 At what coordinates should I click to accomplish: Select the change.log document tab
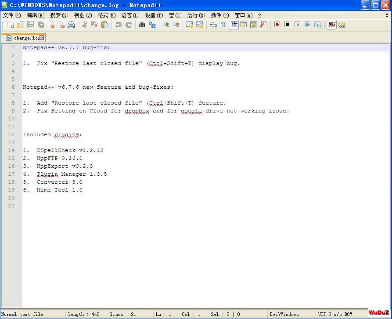pos(24,38)
